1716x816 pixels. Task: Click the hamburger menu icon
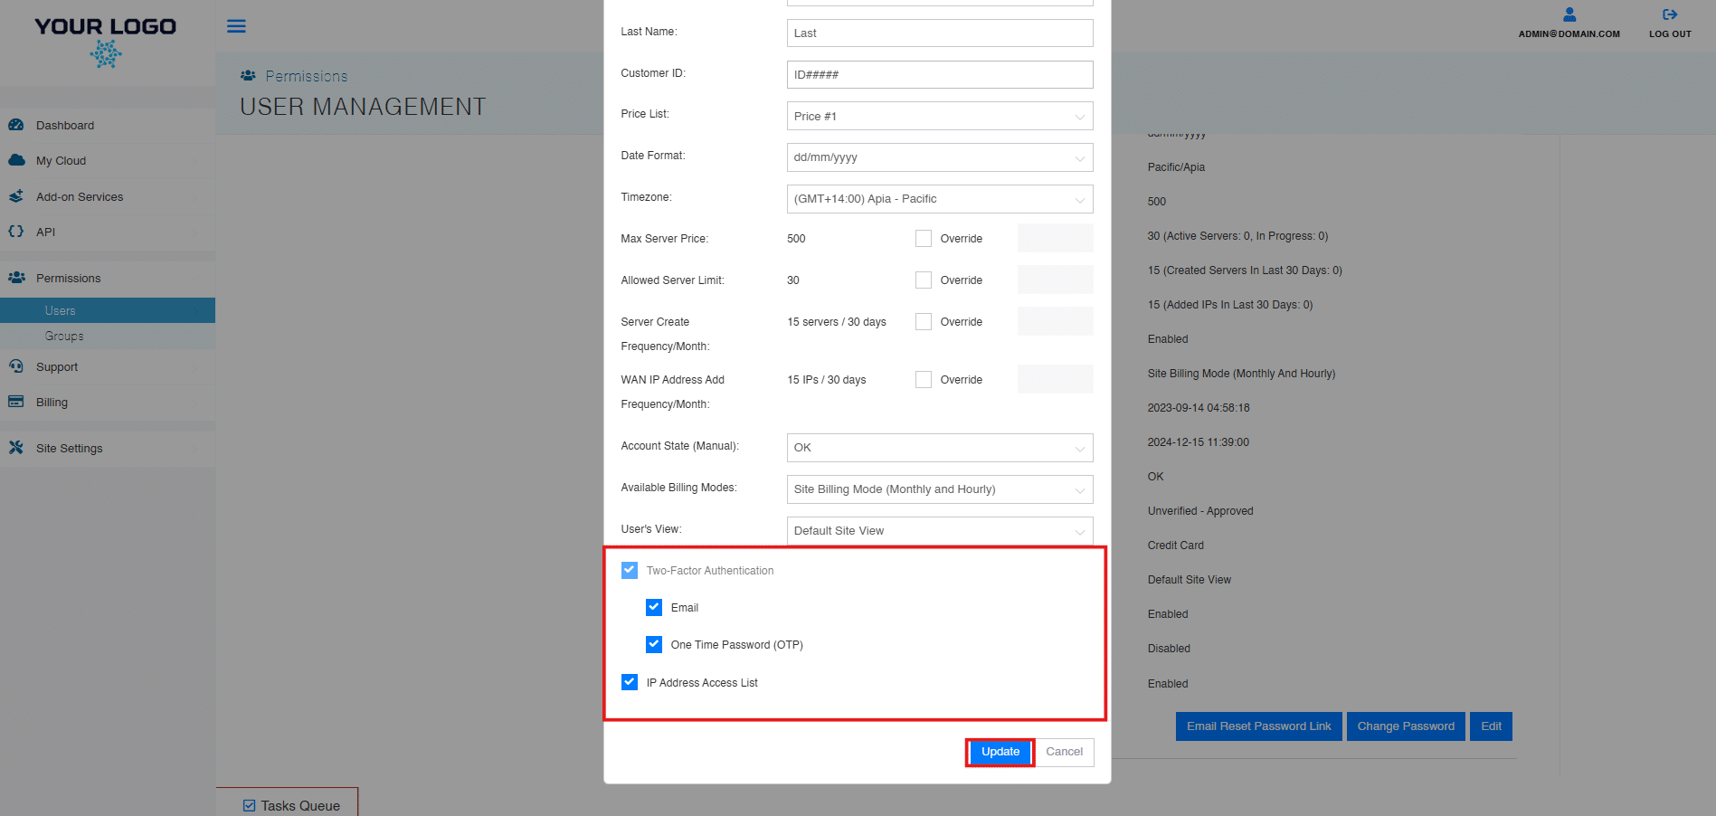pos(236,26)
